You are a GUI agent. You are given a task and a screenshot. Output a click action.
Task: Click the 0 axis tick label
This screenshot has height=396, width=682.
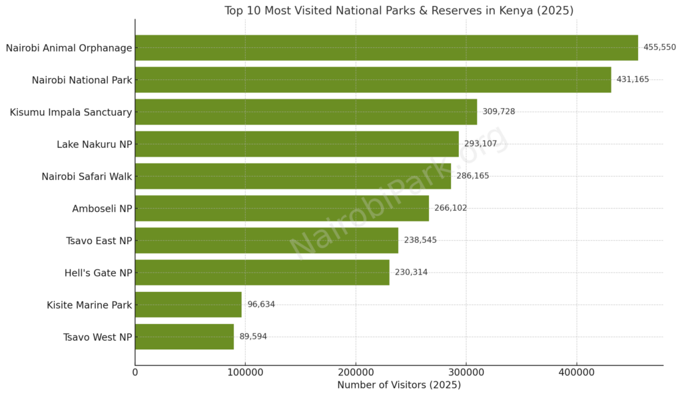point(135,373)
